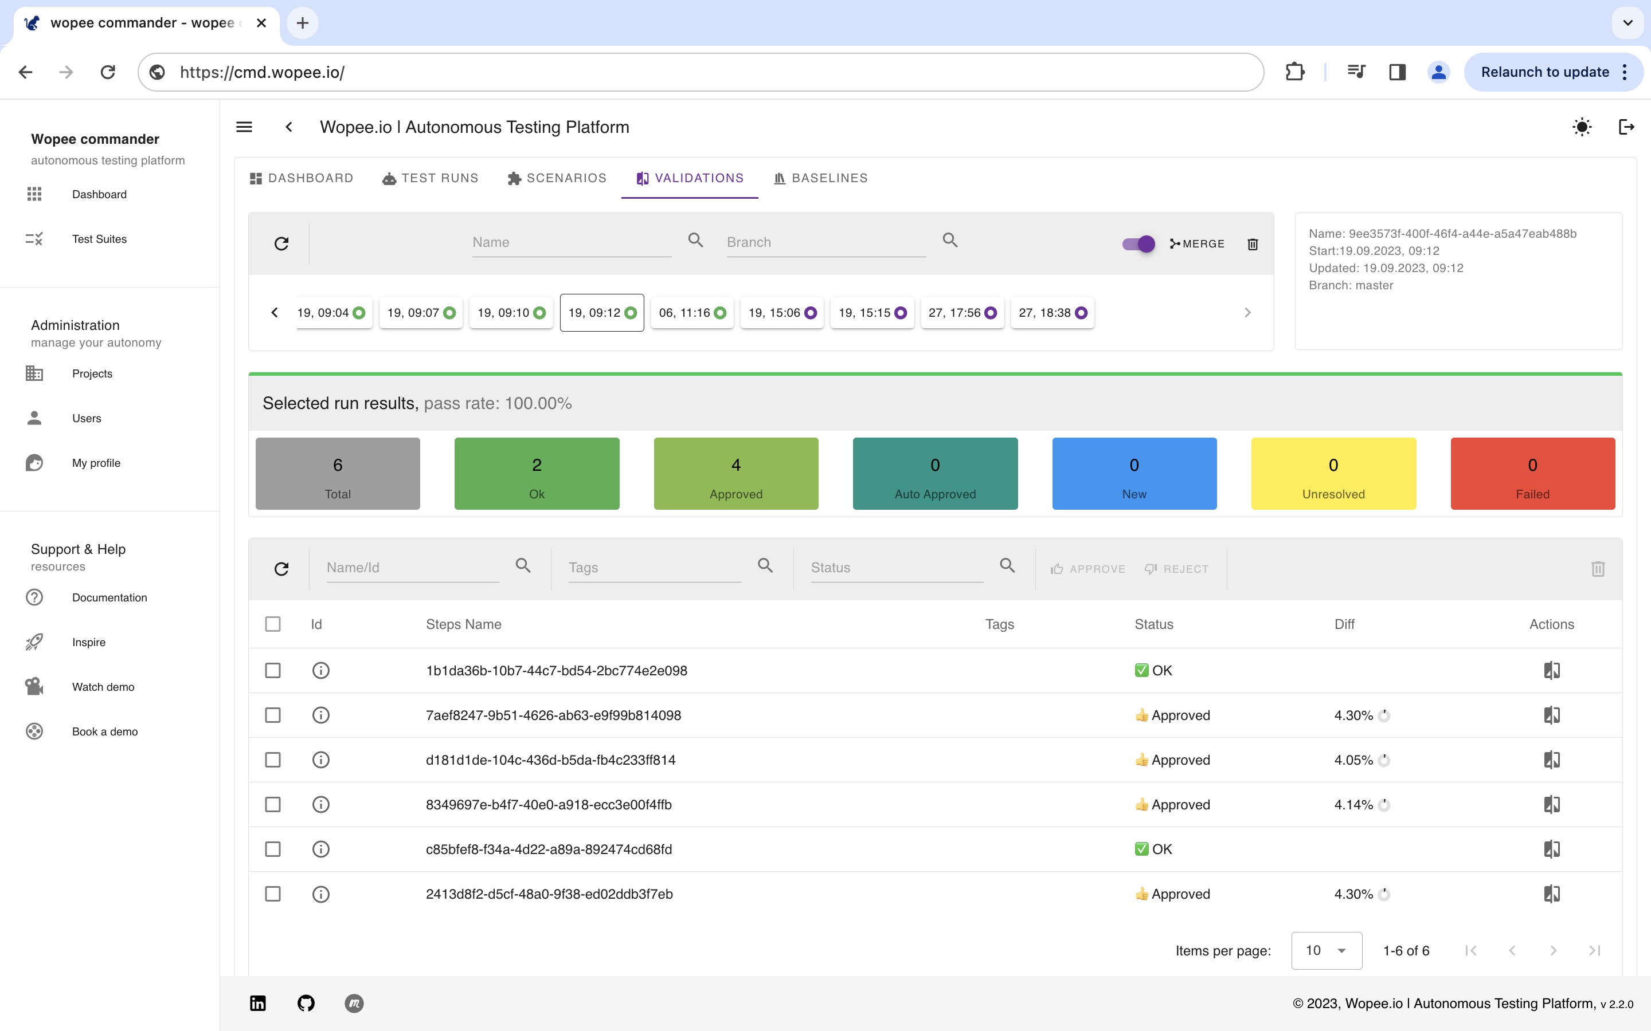The image size is (1651, 1031).
Task: Switch to the Test Runs tab
Action: coord(431,178)
